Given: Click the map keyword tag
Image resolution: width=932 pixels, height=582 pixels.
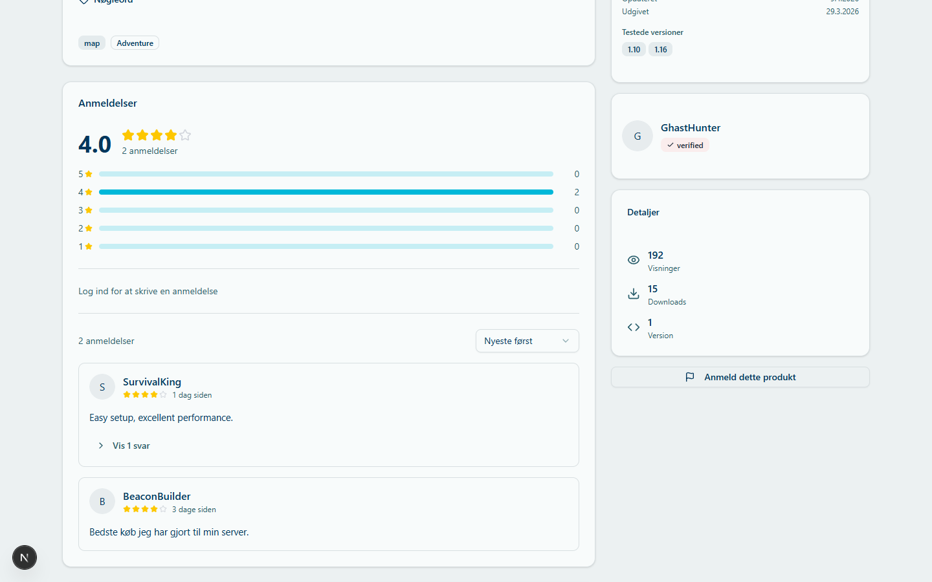Looking at the screenshot, I should click(x=92, y=43).
